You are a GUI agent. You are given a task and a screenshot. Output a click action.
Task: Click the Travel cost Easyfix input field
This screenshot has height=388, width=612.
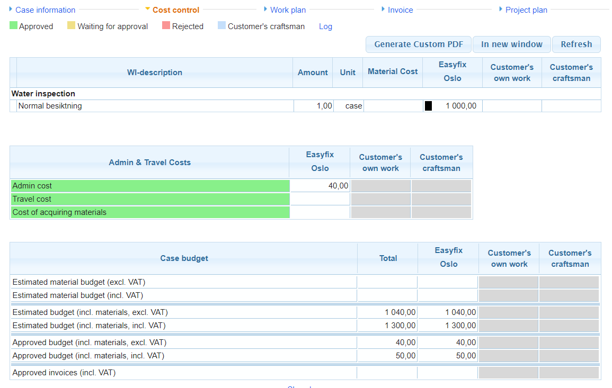[x=320, y=199]
